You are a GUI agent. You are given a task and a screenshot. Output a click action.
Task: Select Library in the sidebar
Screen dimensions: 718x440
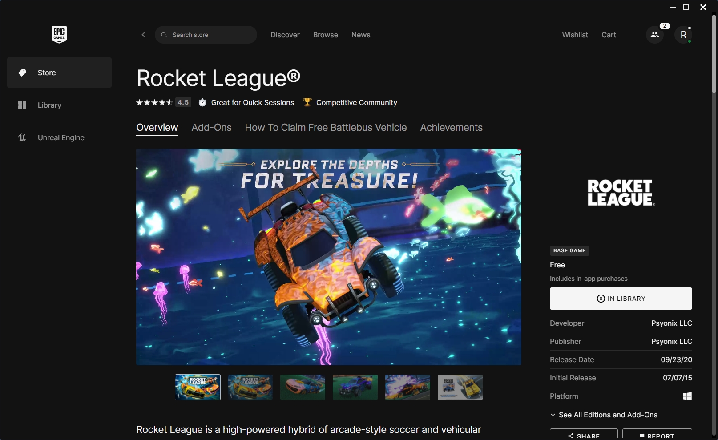tap(59, 105)
